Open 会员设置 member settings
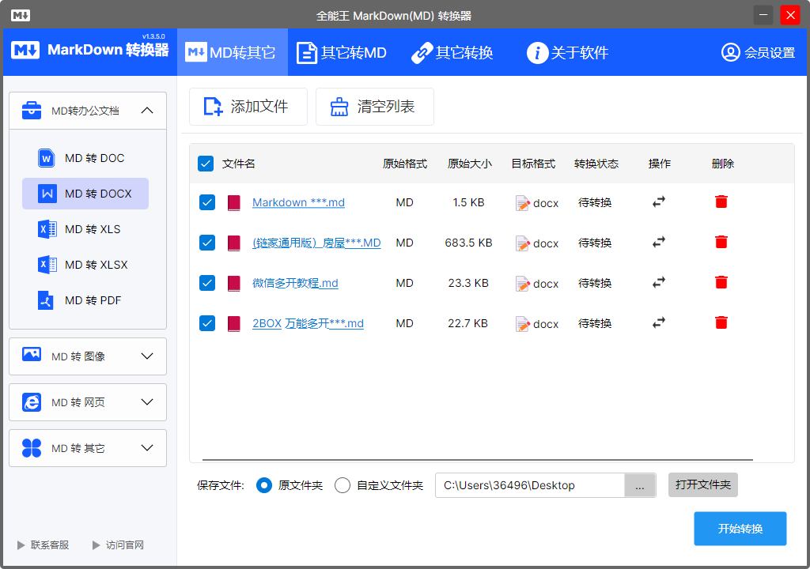Viewport: 810px width, 569px height. (x=758, y=52)
